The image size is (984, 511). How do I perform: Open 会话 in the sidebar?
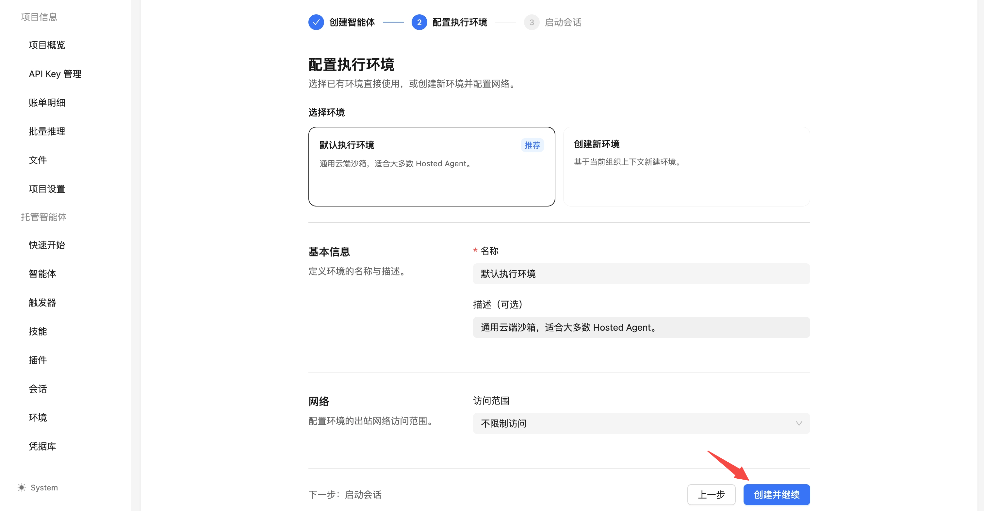click(38, 389)
